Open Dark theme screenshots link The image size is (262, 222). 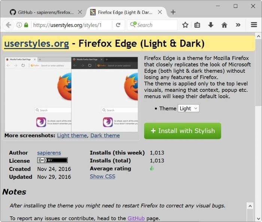click(x=105, y=135)
